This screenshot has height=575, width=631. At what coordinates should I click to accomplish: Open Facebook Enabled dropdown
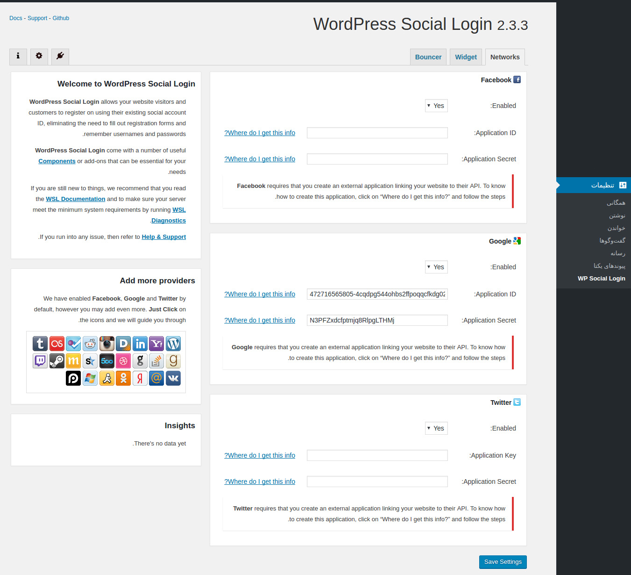tap(436, 106)
